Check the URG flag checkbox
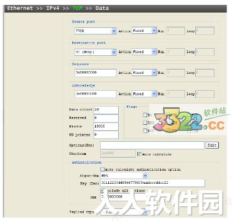The width and height of the screenshot is (232, 221). coord(145,123)
